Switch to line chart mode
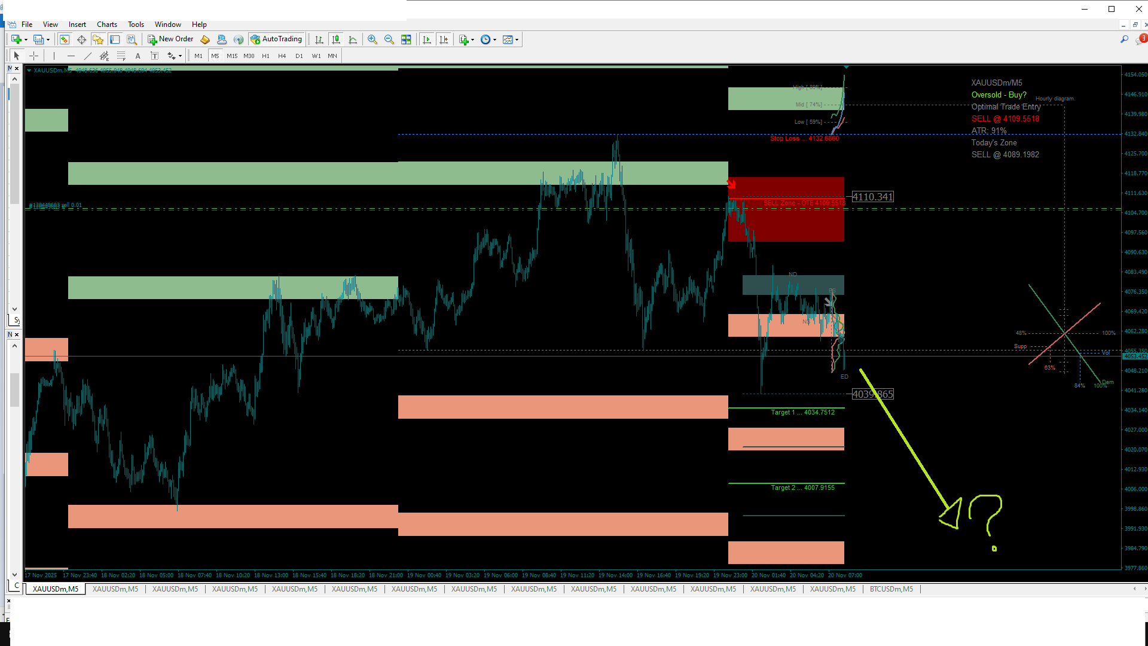The width and height of the screenshot is (1148, 646). (x=353, y=39)
